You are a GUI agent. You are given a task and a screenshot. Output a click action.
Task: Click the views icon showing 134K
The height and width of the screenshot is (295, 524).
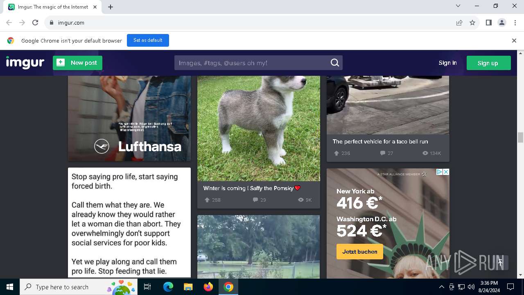[x=425, y=153]
